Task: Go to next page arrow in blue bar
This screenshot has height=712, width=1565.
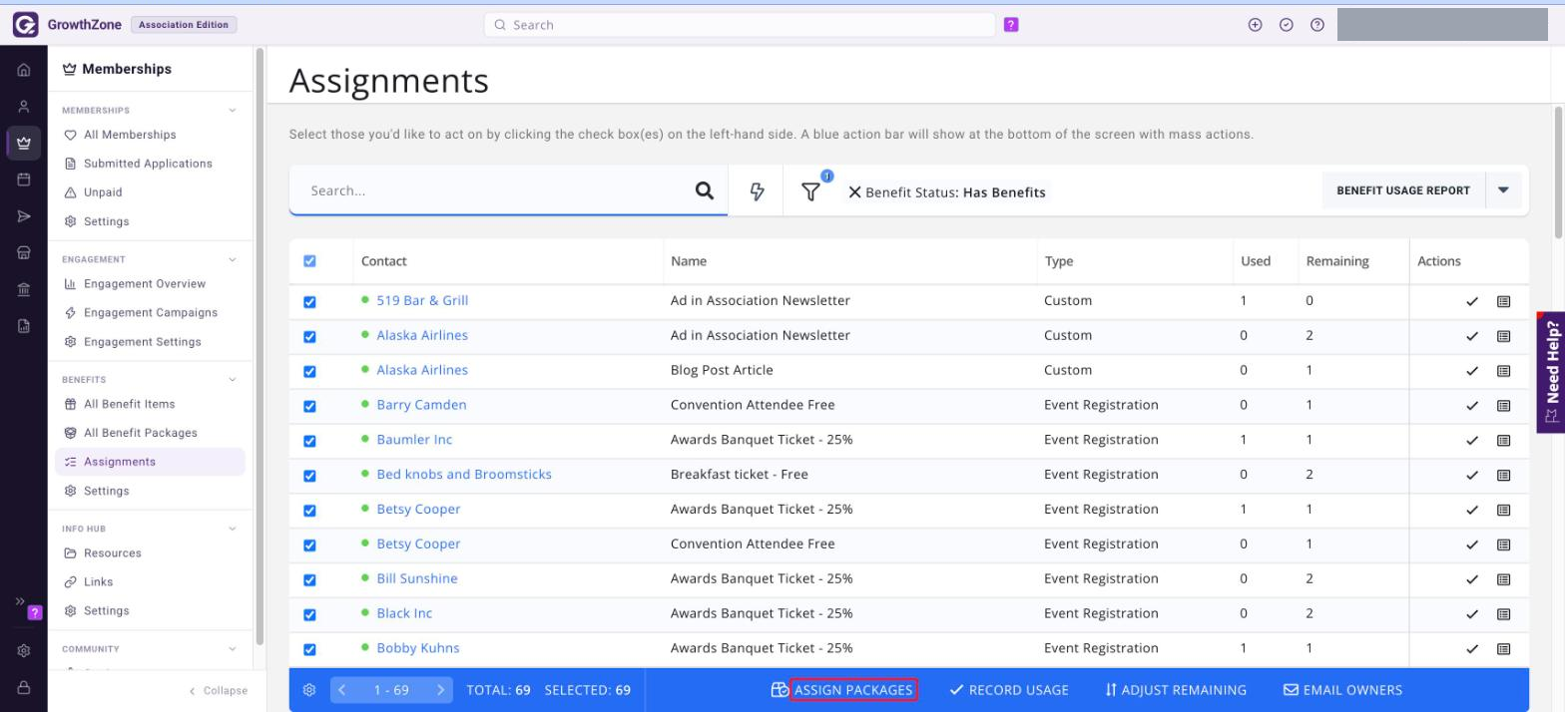Action: pos(441,690)
